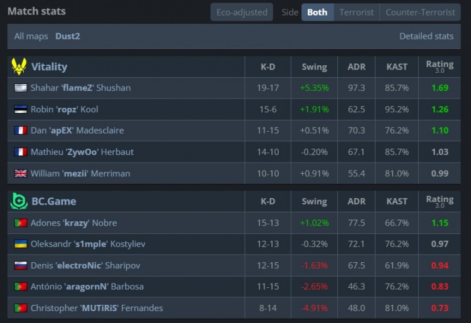Image resolution: width=471 pixels, height=323 pixels.
Task: Click the Russia flag beside electroNic
Action: [20, 265]
